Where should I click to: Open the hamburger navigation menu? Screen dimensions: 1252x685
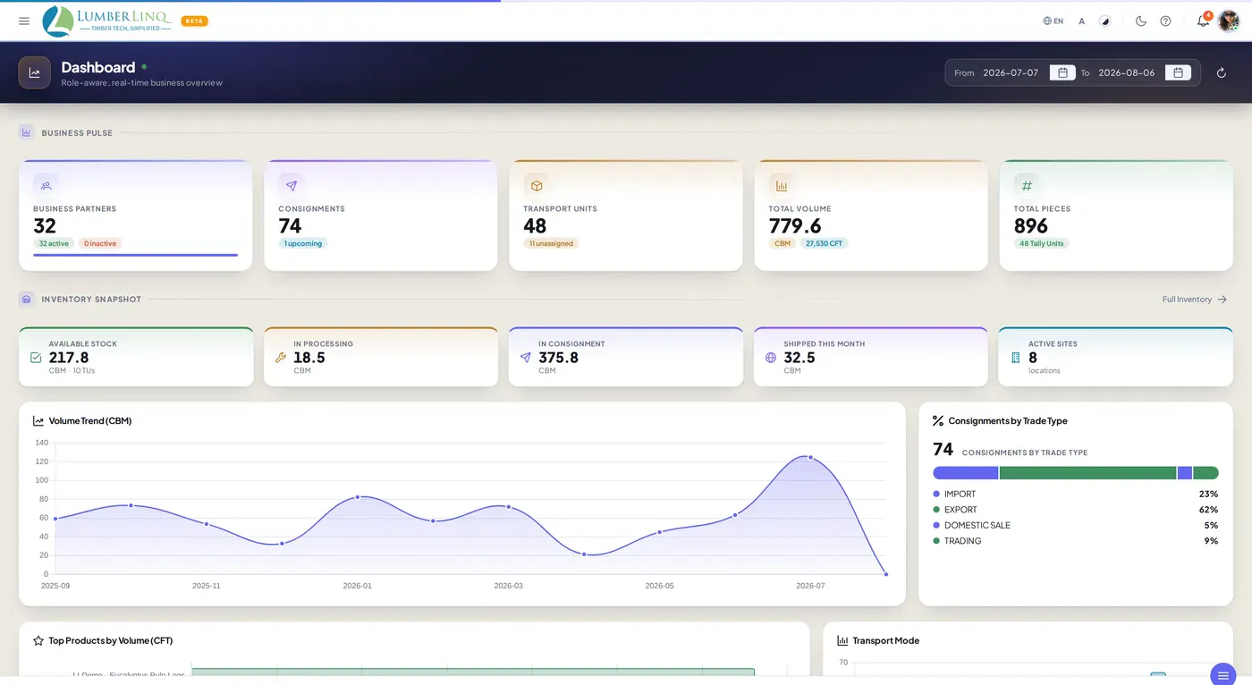[24, 21]
